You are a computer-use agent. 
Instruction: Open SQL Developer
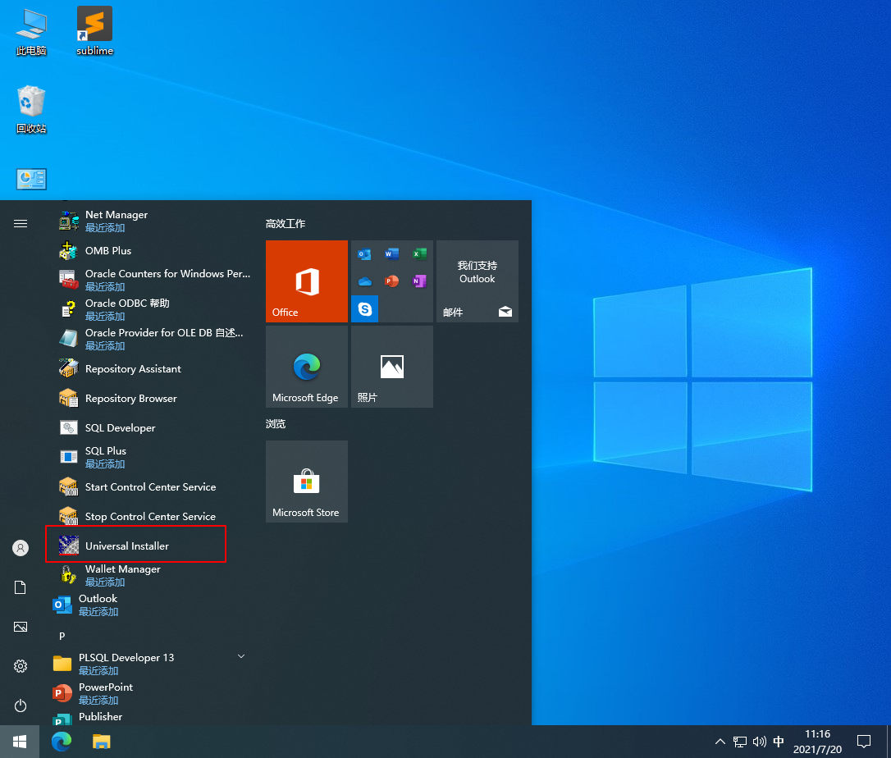pos(150,428)
